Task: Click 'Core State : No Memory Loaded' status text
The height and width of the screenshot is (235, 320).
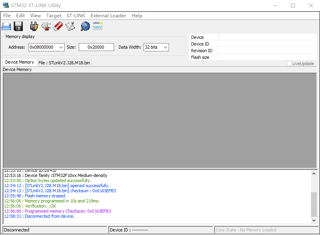Action: point(246,230)
